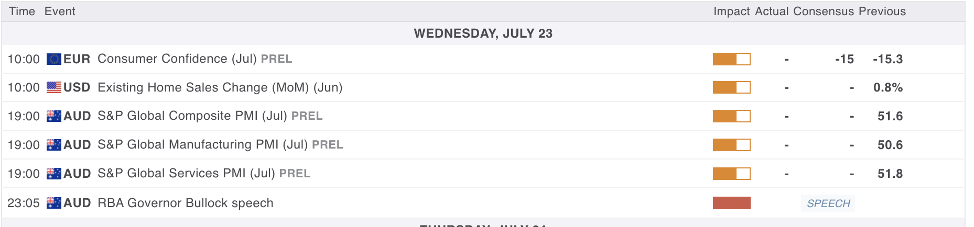
Task: Click the Impact column header
Action: [731, 12]
